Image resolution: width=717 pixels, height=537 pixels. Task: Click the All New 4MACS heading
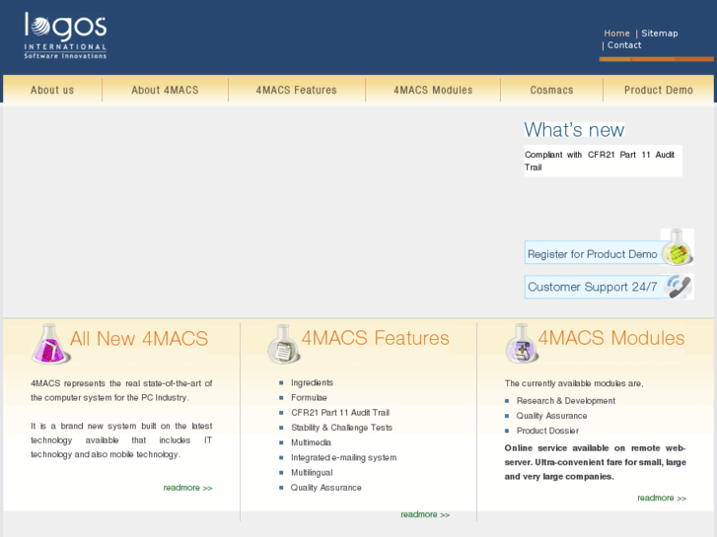[x=139, y=339]
